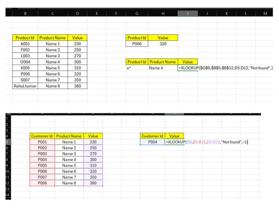
Task: Select row 9 header in lower sheet
Action: click(x=8, y=166)
